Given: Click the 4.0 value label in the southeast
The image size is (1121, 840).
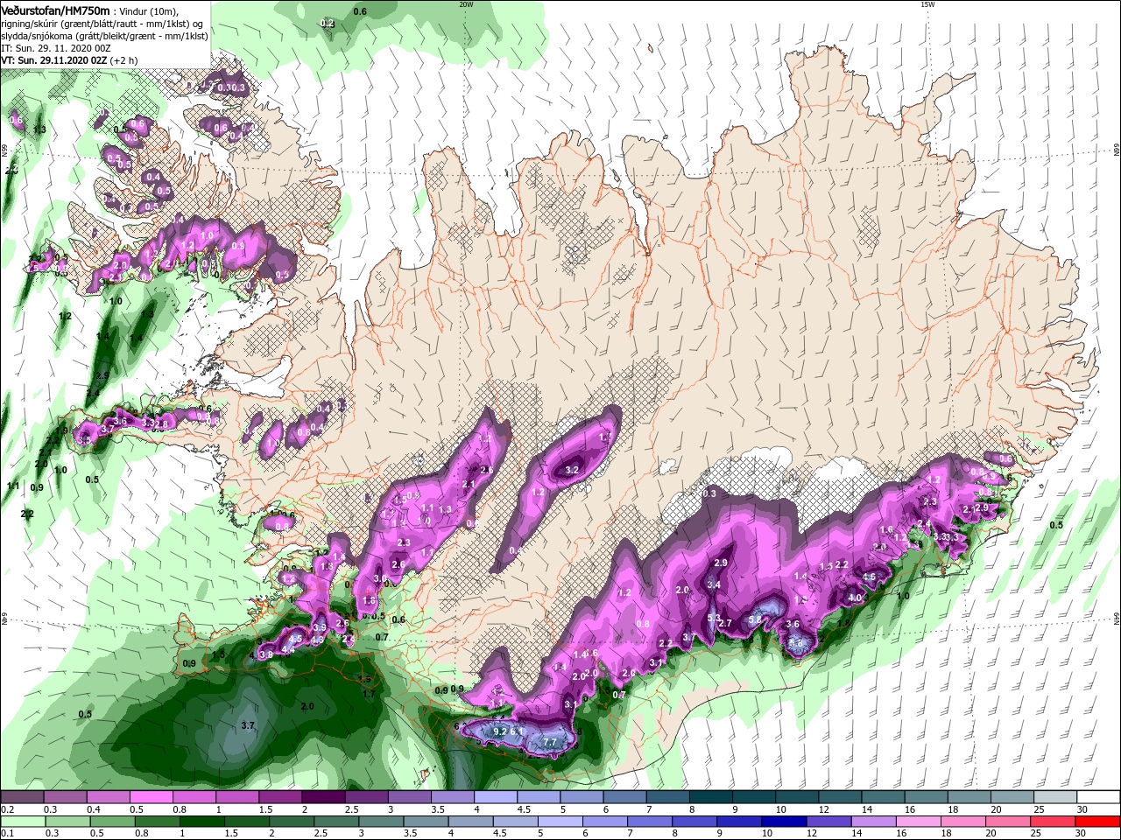Looking at the screenshot, I should 856,598.
